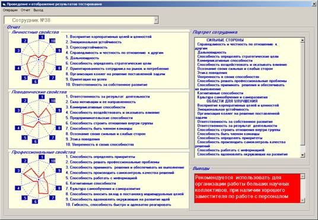
Task: Click the line 'Стрессоустойчивость' in the personal list
Action: pyautogui.click(x=87, y=47)
